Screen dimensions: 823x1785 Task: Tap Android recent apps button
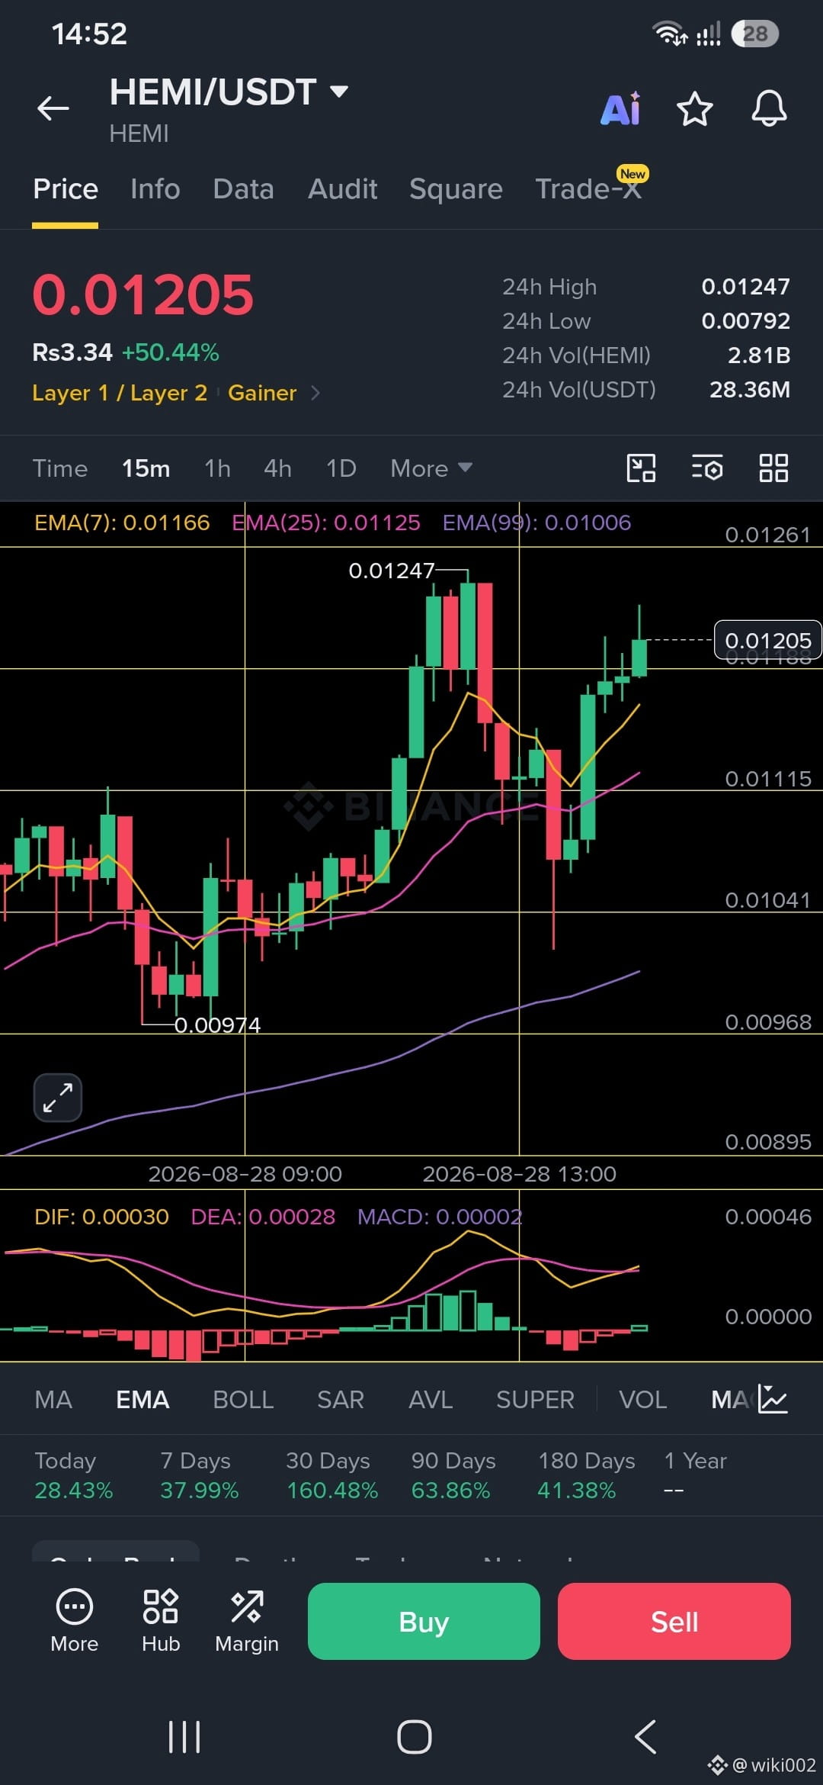click(184, 1737)
